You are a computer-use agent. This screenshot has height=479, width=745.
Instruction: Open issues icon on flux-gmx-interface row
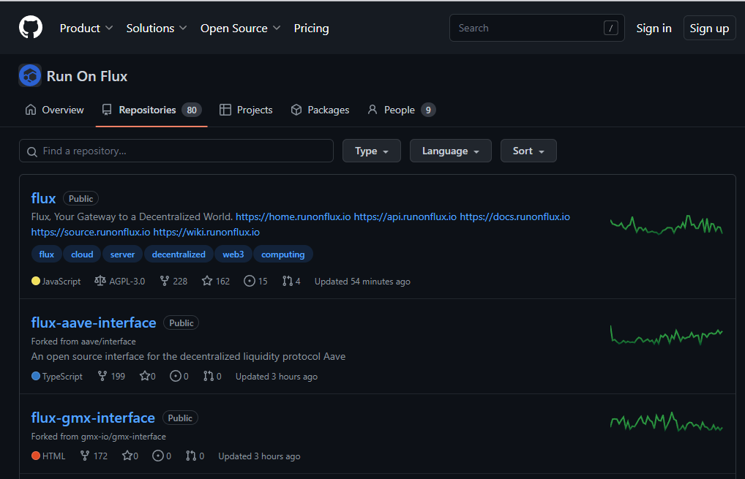pos(158,456)
